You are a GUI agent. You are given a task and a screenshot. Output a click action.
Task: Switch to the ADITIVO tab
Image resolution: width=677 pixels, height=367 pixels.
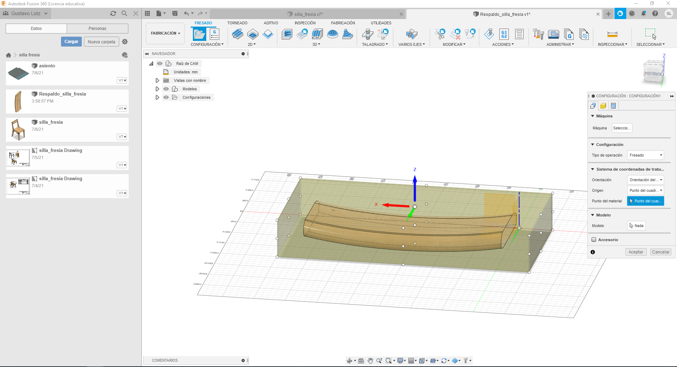[271, 23]
